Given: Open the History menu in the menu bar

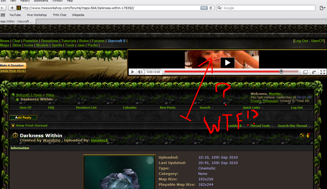Looking at the screenshot, I should [x=25, y=1].
